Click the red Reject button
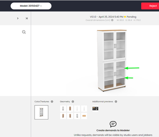 pyautogui.click(x=150, y=6)
